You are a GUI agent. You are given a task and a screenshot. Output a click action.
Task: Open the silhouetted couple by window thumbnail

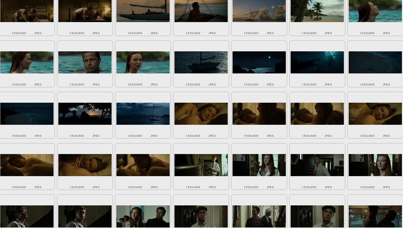375,216
